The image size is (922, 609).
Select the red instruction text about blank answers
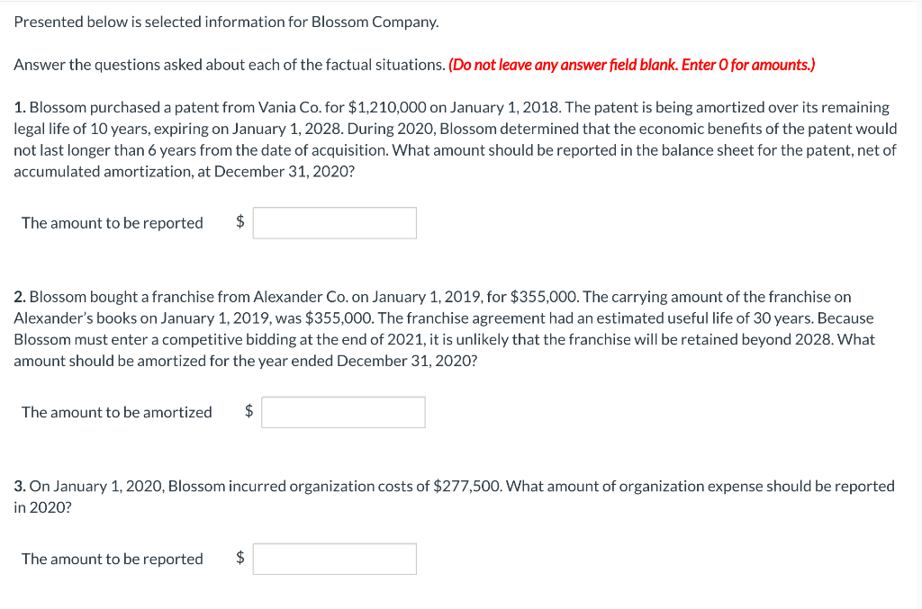(633, 64)
